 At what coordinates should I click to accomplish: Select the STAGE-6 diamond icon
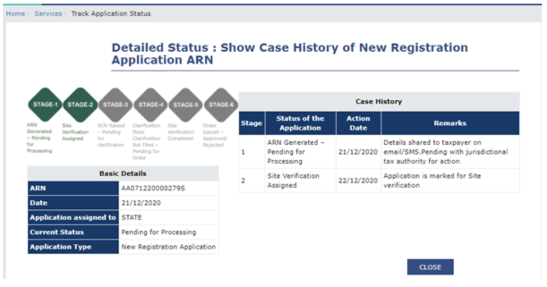click(x=221, y=105)
